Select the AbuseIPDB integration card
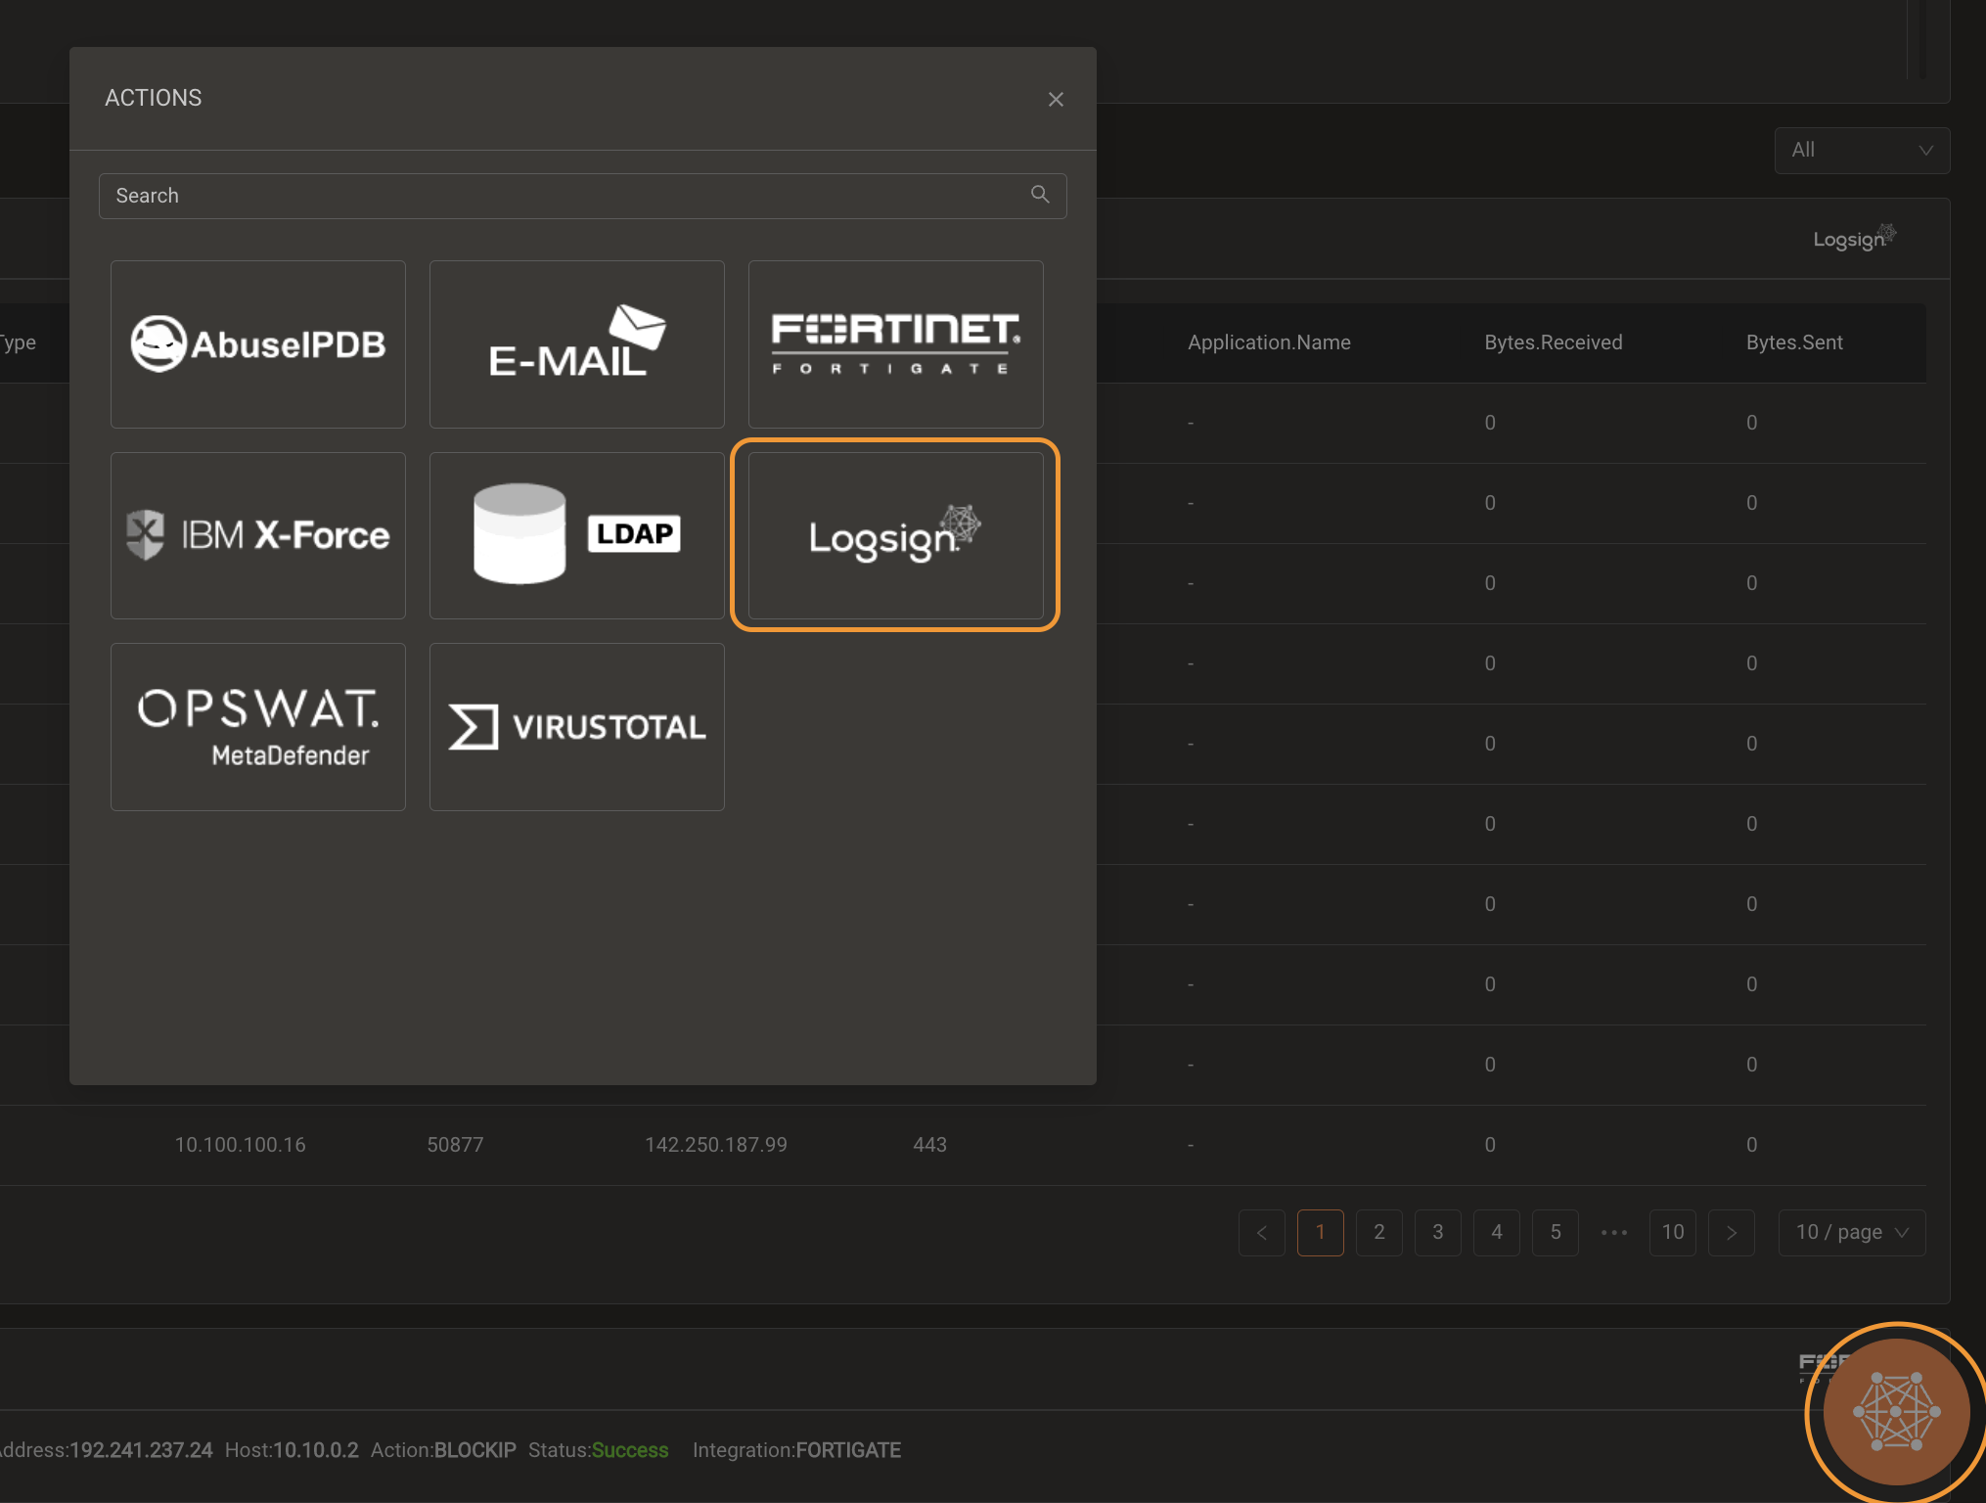Viewport: 1986px width, 1503px height. click(x=258, y=344)
